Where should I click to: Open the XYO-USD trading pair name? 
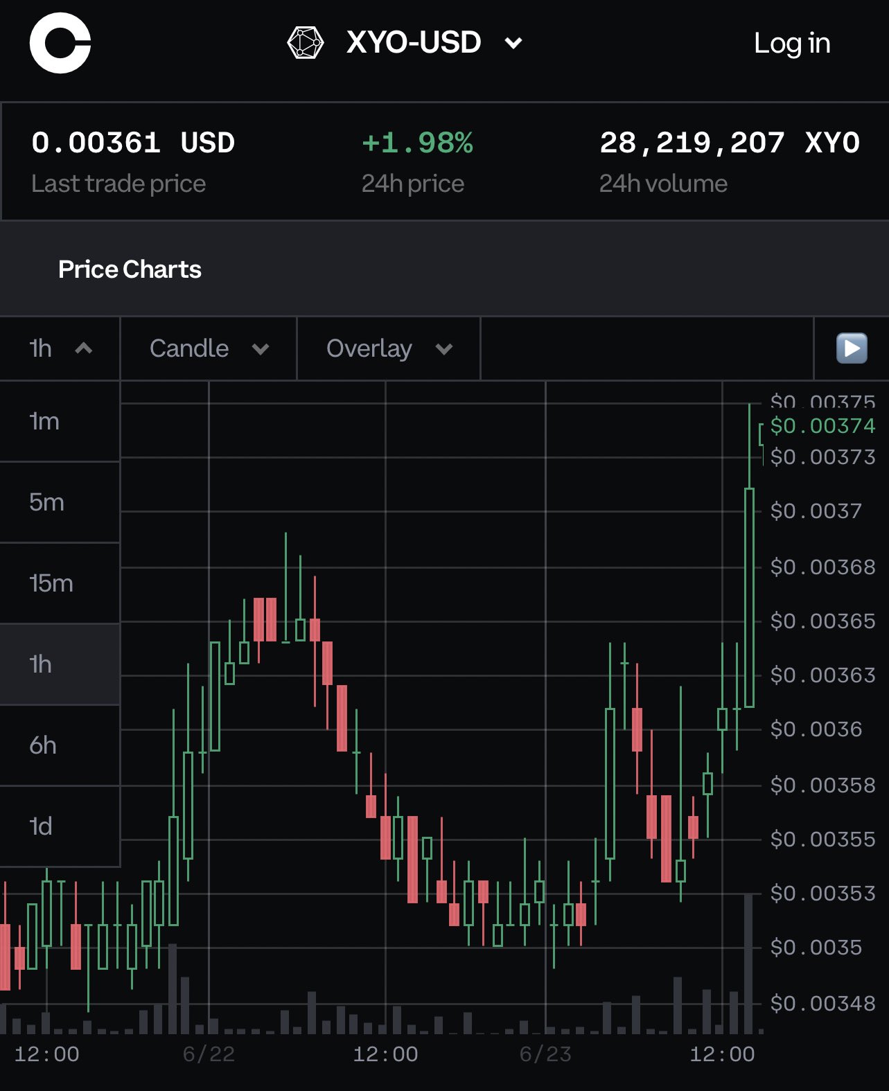[414, 43]
